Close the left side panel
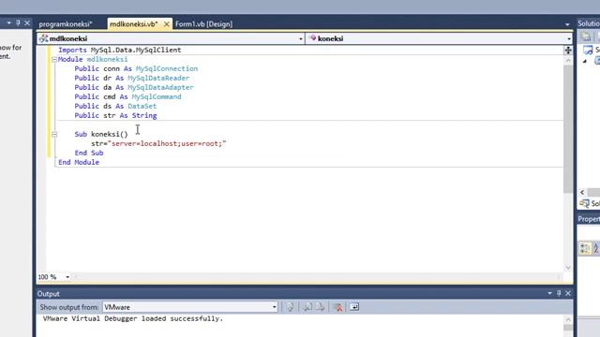Screen dimensions: 600x337 click(27, 23)
